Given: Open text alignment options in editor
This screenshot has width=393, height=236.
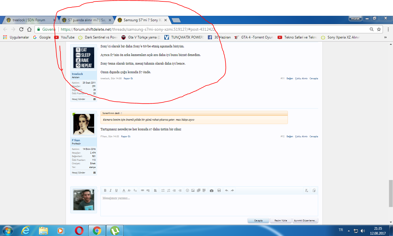Looking at the screenshot, I should point(155,190).
